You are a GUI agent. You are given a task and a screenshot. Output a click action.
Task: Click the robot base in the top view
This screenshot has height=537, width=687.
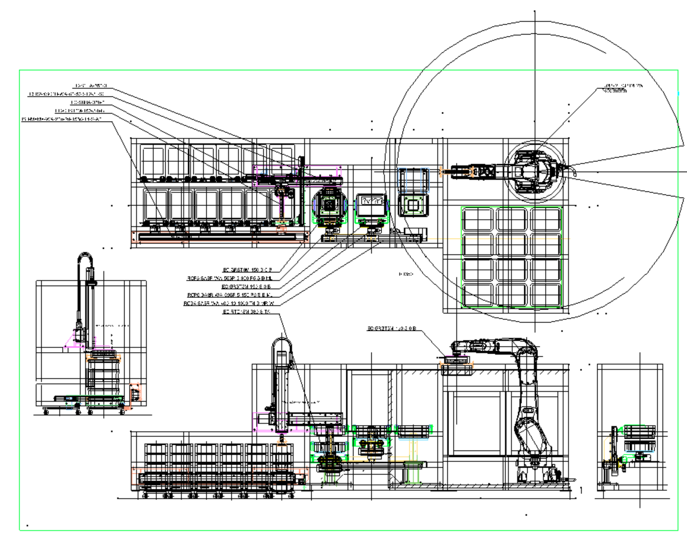pyautogui.click(x=535, y=171)
